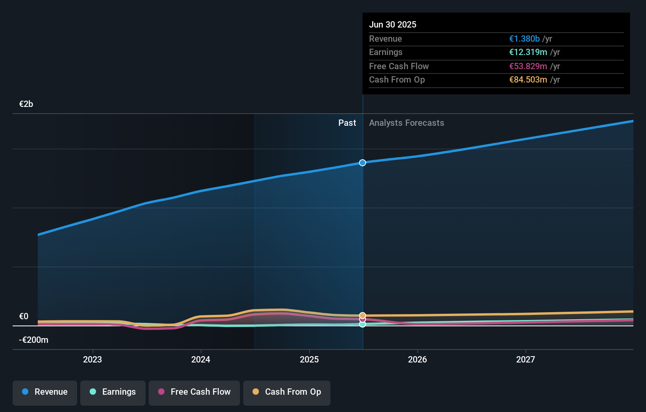646x412 pixels.
Task: Click the pink Free Cash Flow legend dot
Action: (161, 392)
